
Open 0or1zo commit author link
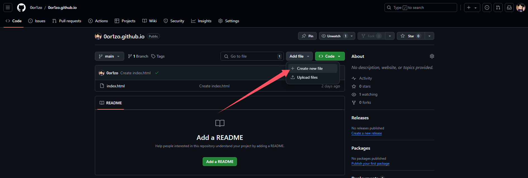coord(112,73)
